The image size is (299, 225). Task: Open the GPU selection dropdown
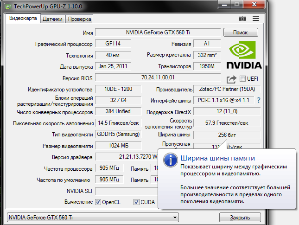[93, 218]
